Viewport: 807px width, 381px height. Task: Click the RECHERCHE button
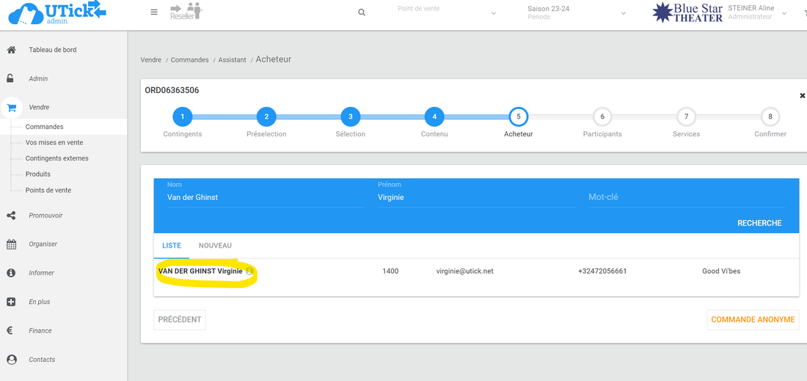(x=759, y=223)
